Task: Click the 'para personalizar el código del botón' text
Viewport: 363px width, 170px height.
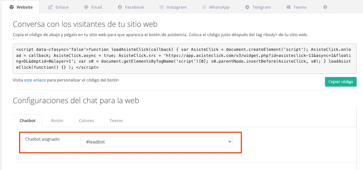Action: coord(83,80)
